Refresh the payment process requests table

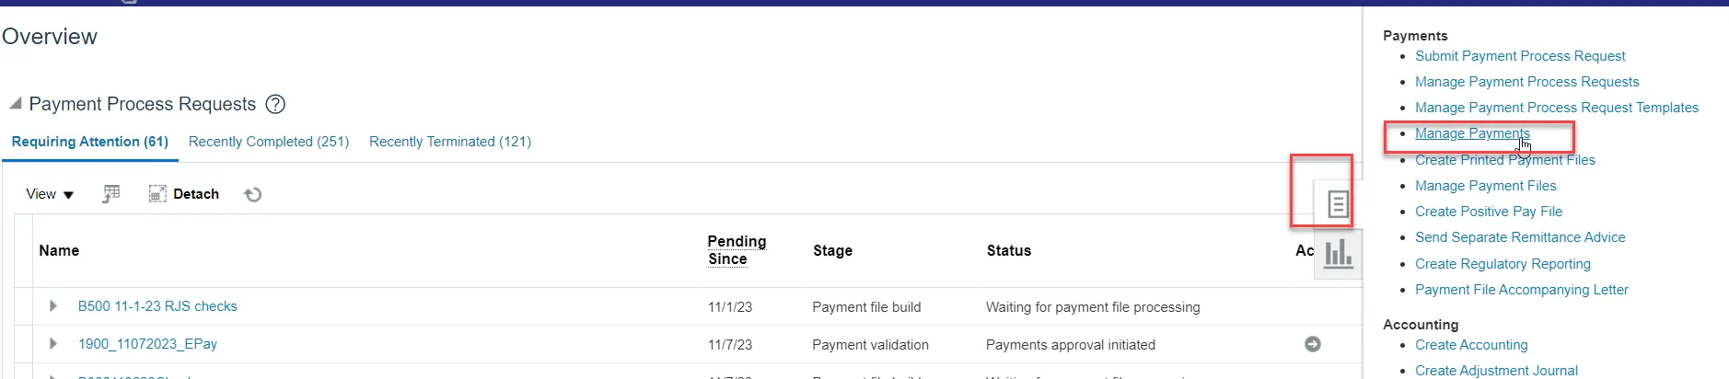point(253,194)
